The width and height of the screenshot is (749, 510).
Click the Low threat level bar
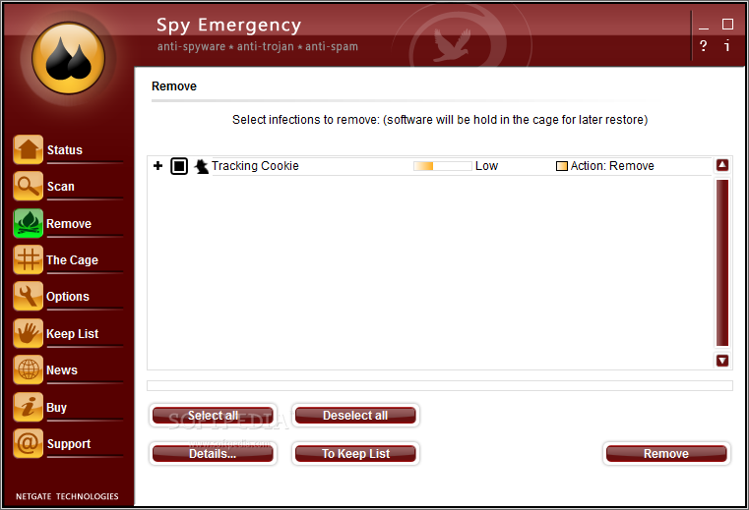pos(442,166)
